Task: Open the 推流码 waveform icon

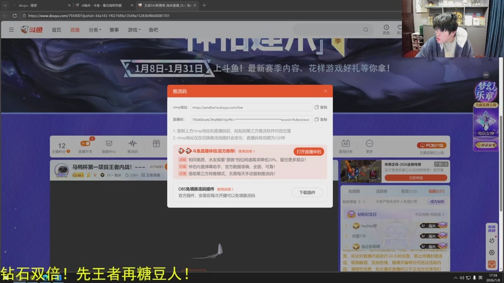Action: [132, 146]
